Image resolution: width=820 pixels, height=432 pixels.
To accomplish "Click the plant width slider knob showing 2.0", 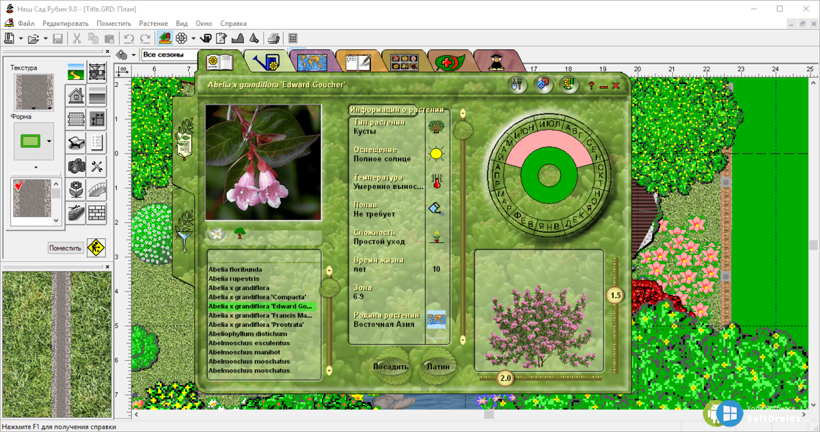I will pyautogui.click(x=506, y=377).
